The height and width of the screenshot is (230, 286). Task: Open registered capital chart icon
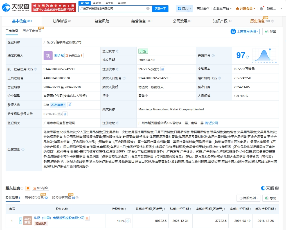click(x=163, y=69)
